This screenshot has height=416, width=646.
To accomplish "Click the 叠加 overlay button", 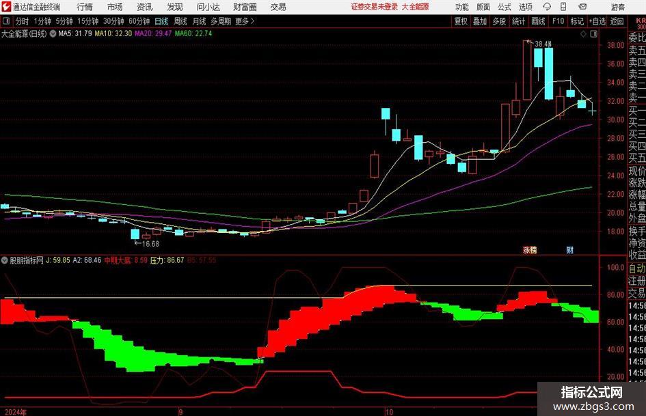I will tap(480, 21).
